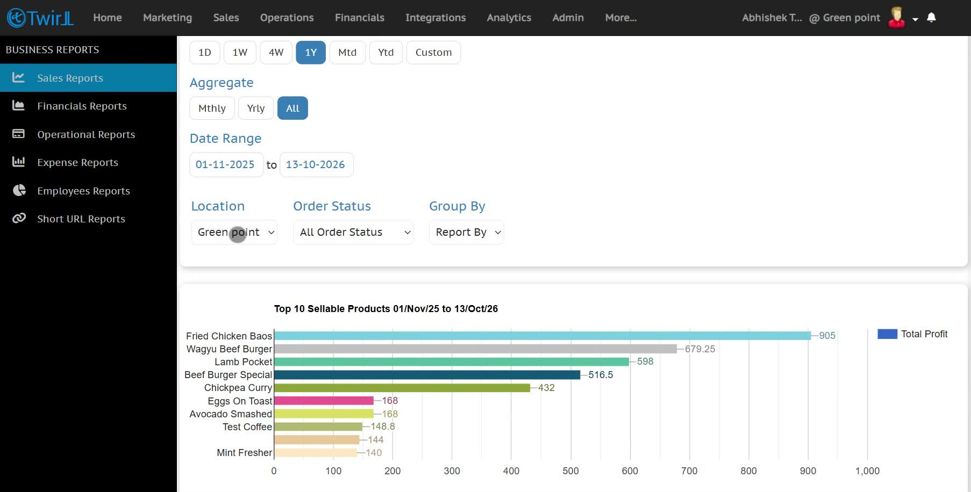Click the Fried Chicken Baos bar
971x492 pixels.
pyautogui.click(x=542, y=336)
